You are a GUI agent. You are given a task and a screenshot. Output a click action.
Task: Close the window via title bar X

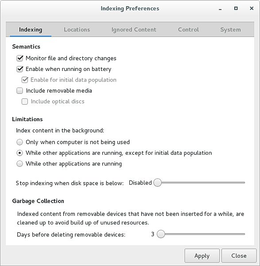(x=252, y=8)
